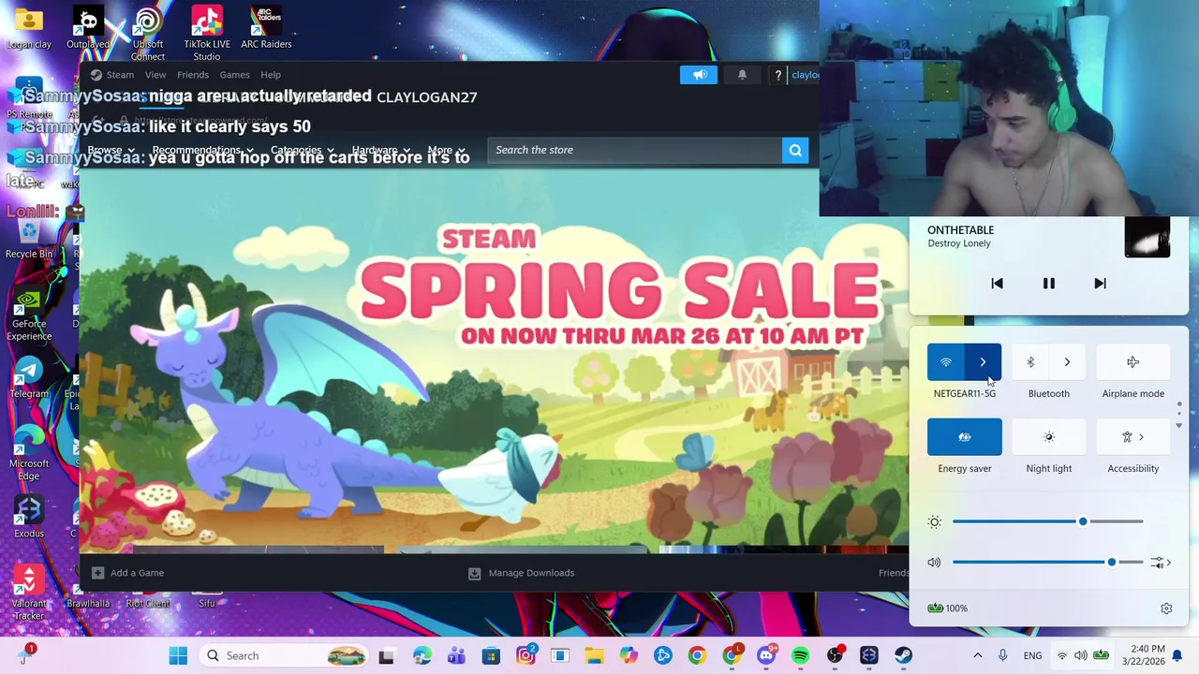Open the Help menu in Steam
Screen dimensions: 1199x674
271,75
